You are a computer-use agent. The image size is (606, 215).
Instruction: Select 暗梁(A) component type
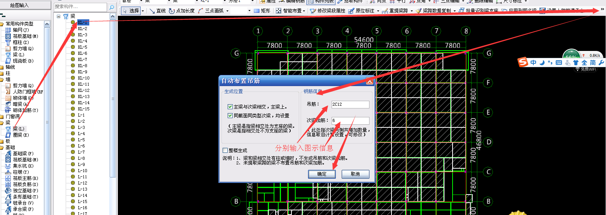(17, 104)
